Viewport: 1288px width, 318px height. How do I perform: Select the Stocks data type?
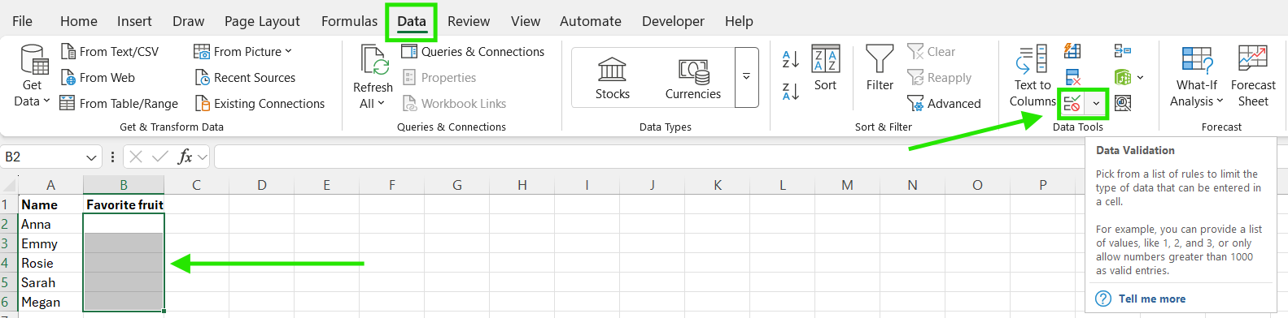pyautogui.click(x=613, y=78)
